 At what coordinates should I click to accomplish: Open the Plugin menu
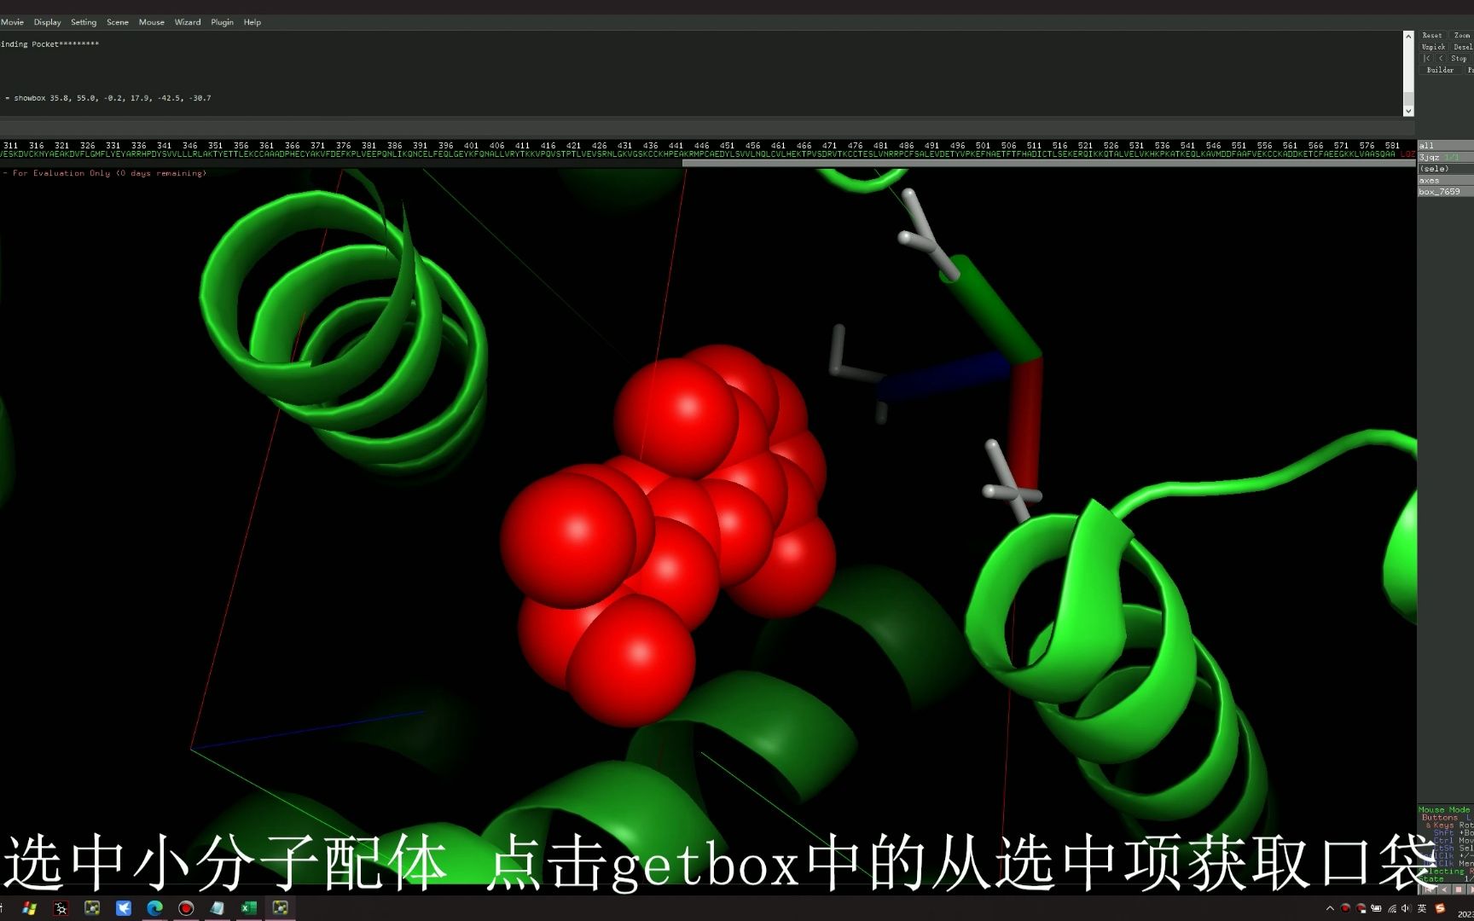pos(222,22)
